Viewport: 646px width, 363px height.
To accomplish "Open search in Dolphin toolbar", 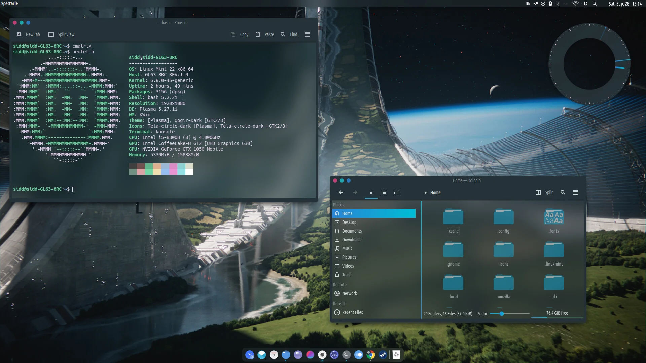I will click(x=563, y=192).
